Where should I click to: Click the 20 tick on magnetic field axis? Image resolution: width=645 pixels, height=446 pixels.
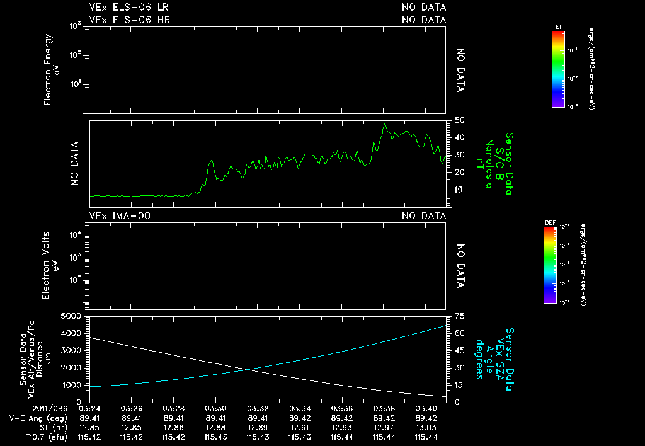(459, 173)
